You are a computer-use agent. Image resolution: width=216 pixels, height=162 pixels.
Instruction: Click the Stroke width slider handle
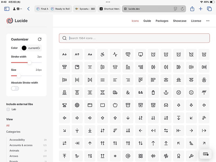point(29,63)
